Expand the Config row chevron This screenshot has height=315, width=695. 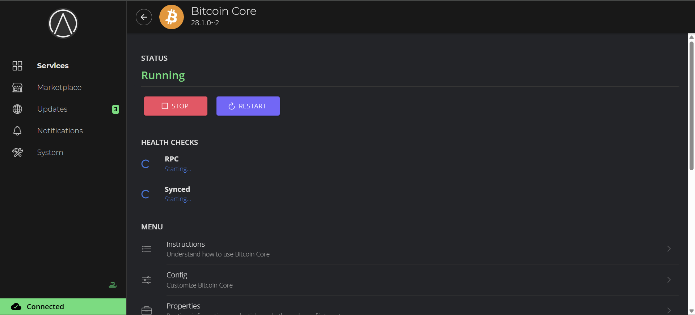click(669, 280)
